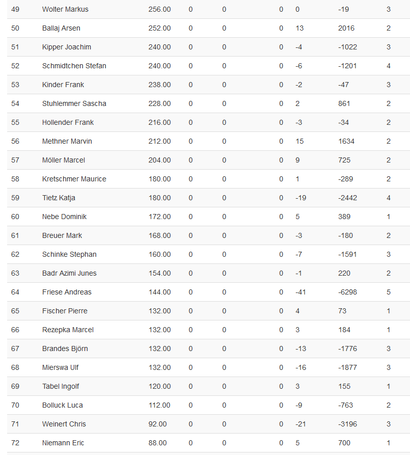The image size is (410, 455).
Task: Select the Kipper Joachim row name
Action: point(67,47)
